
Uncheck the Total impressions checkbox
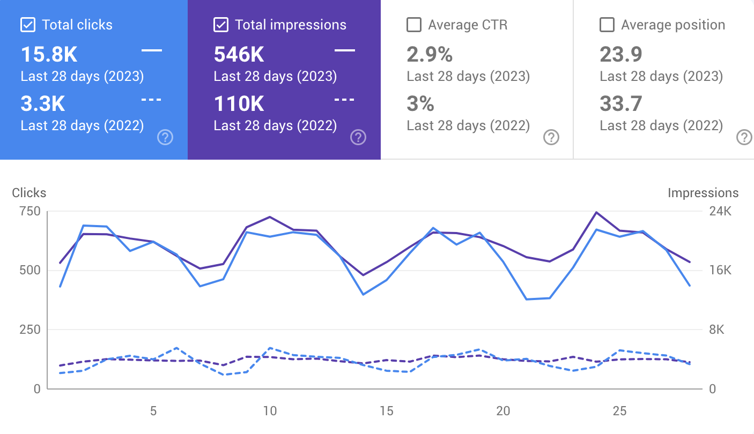click(220, 24)
